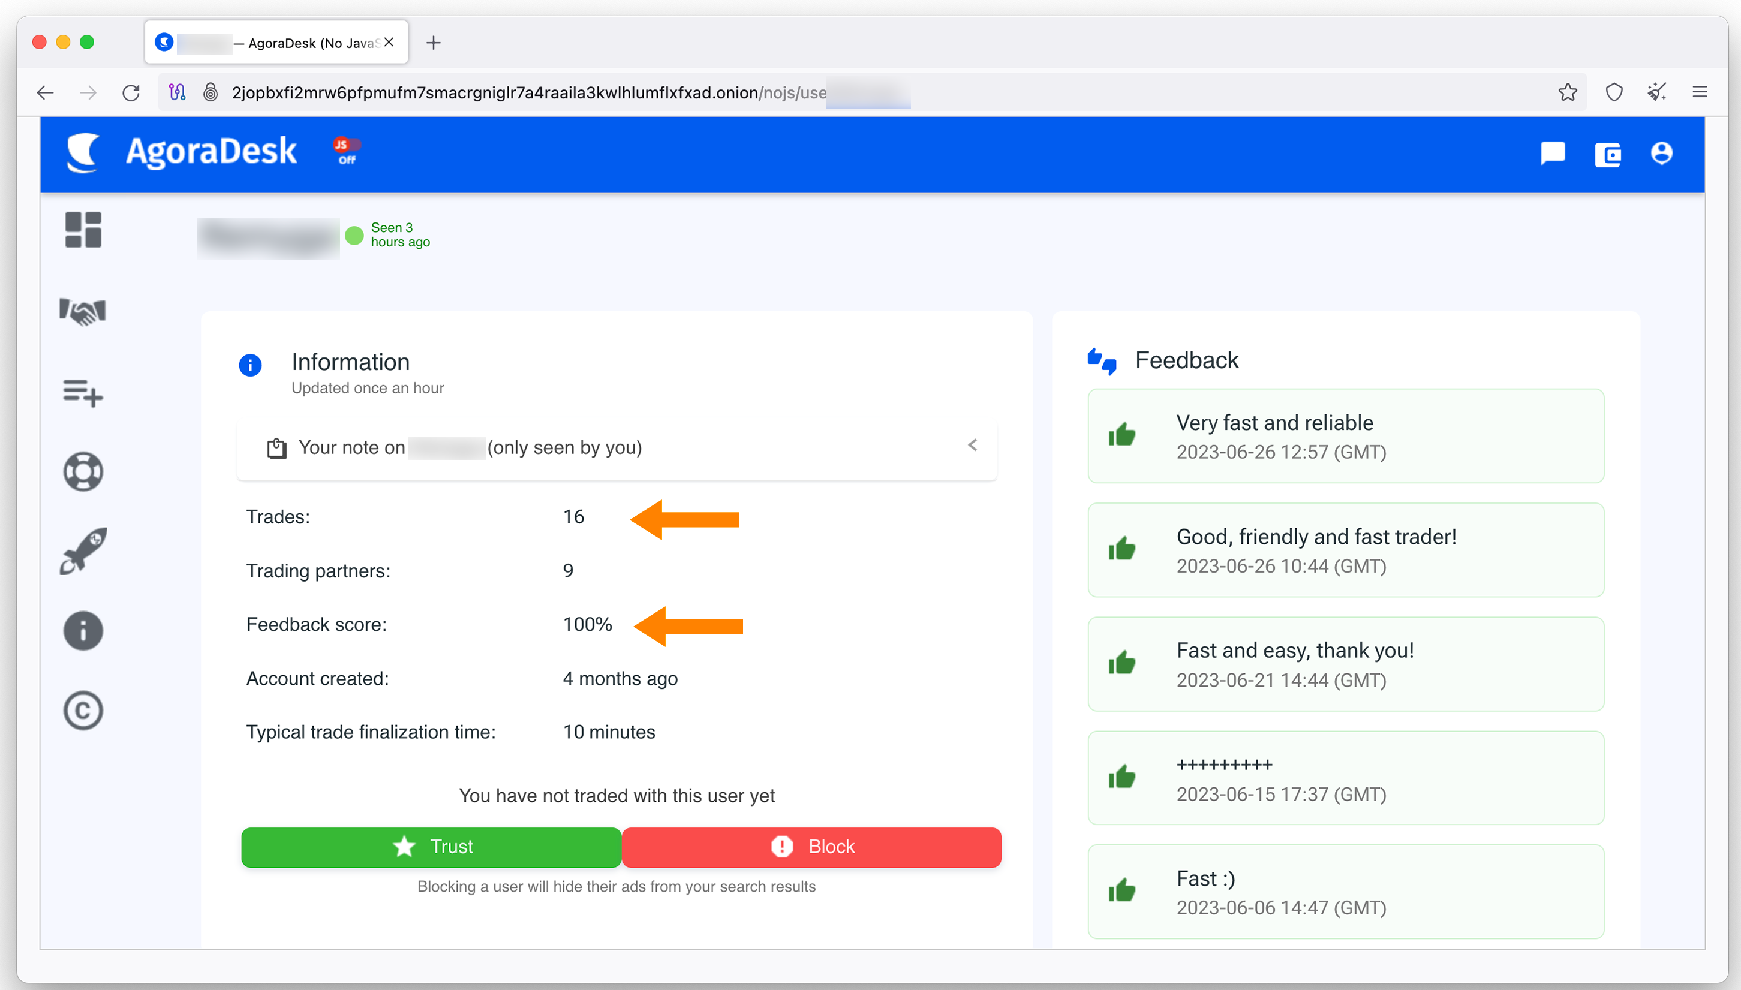Open a new browser tab

[434, 43]
